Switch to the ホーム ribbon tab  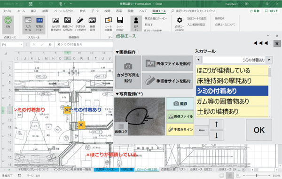(21, 11)
